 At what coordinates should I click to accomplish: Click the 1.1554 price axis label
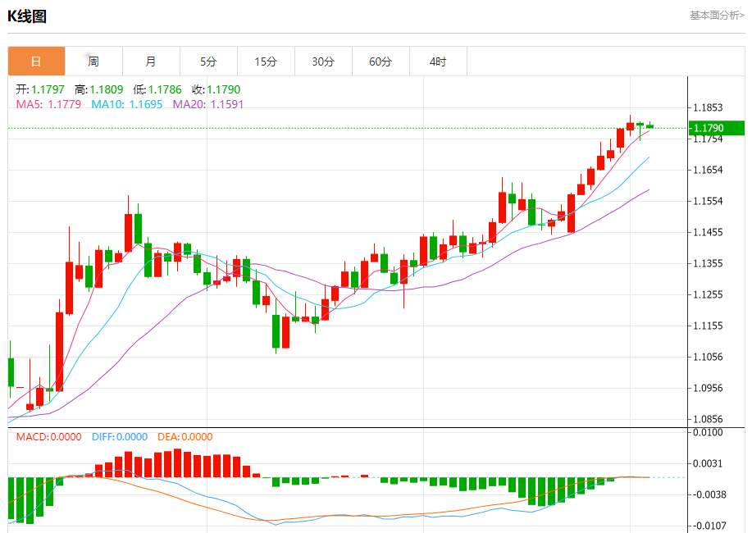click(x=708, y=201)
